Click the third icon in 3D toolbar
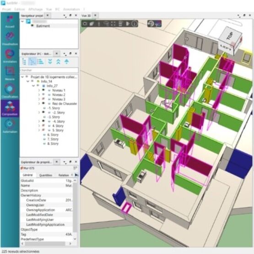 pos(99,24)
